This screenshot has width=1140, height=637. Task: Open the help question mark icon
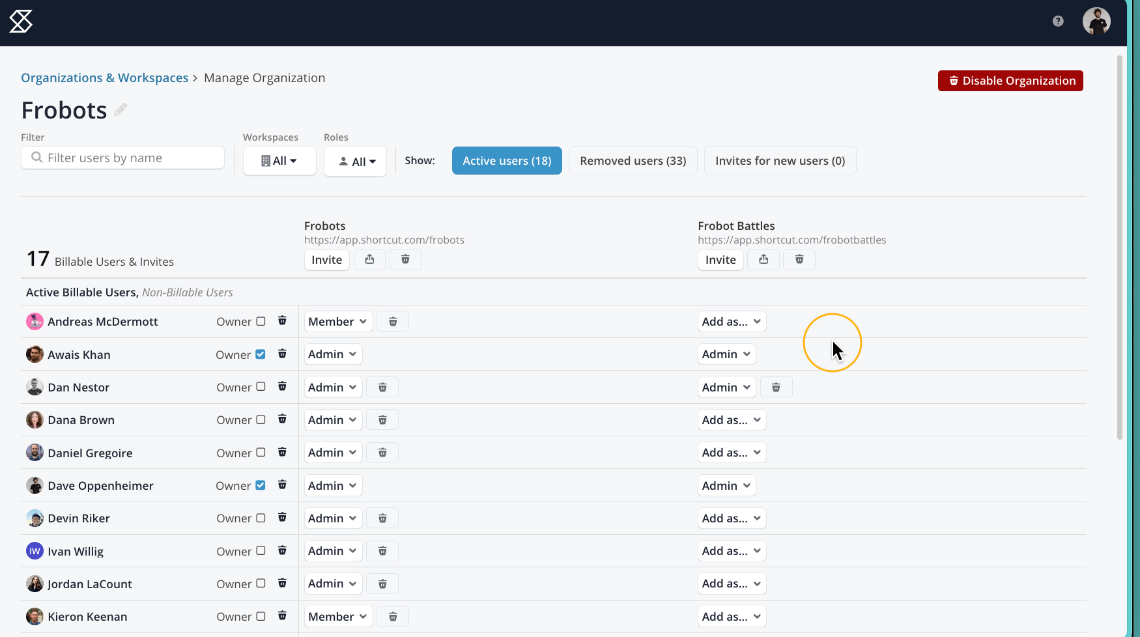coord(1058,21)
